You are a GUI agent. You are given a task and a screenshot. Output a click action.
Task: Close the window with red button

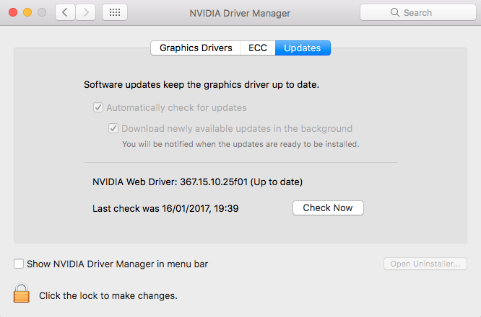(13, 12)
